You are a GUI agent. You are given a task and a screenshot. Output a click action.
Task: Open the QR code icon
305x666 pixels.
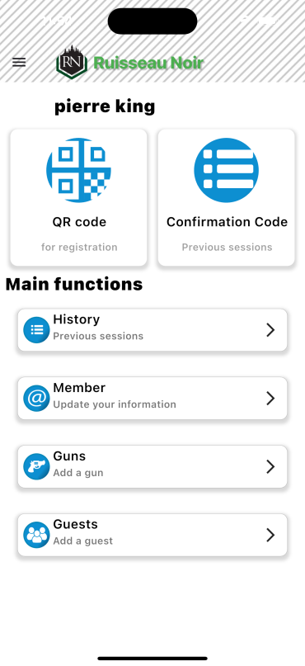(78, 170)
